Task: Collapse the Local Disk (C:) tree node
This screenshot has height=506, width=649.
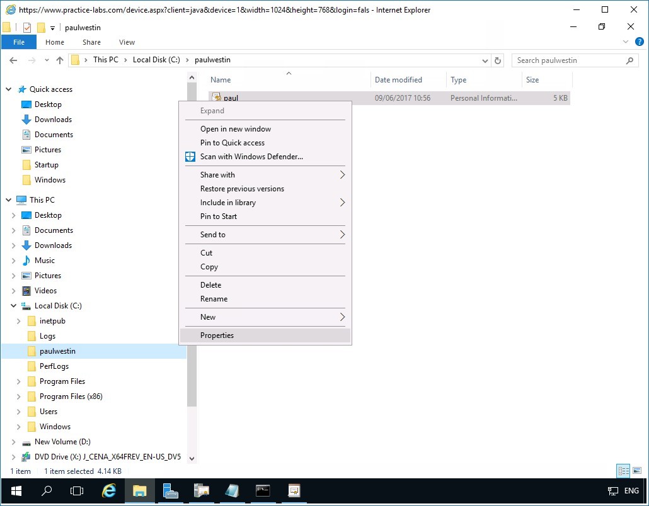Action: point(14,306)
